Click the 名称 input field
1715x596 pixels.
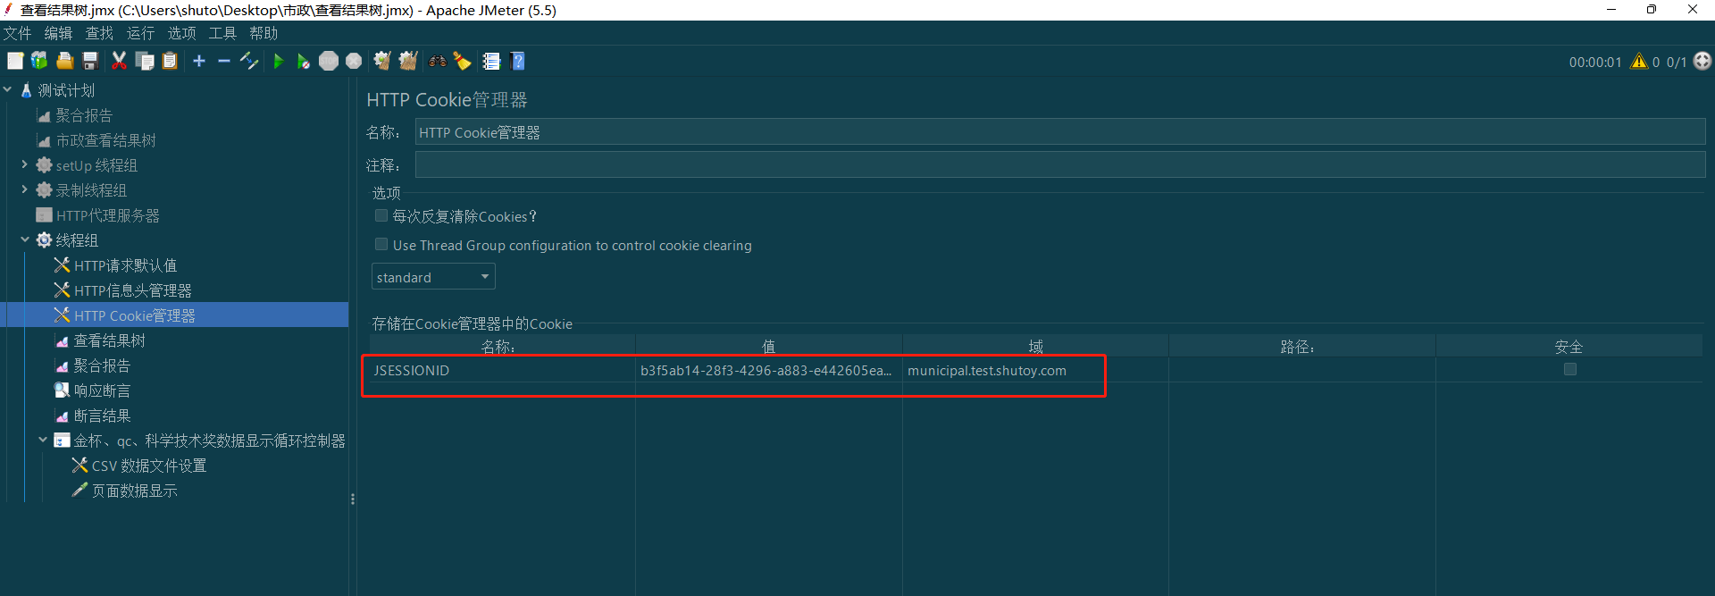tap(1060, 132)
